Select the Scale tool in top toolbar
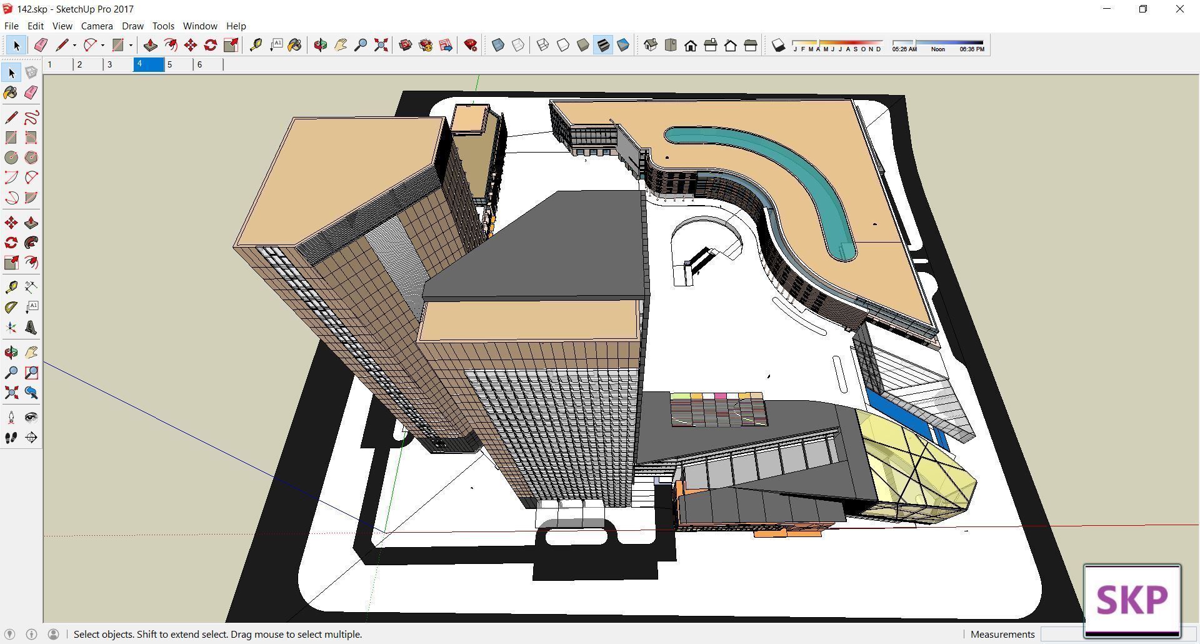1200x644 pixels. (231, 45)
